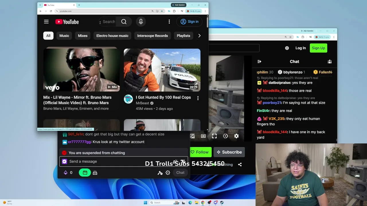
Task: Click V2K_235's chat username
Action: 276,119
